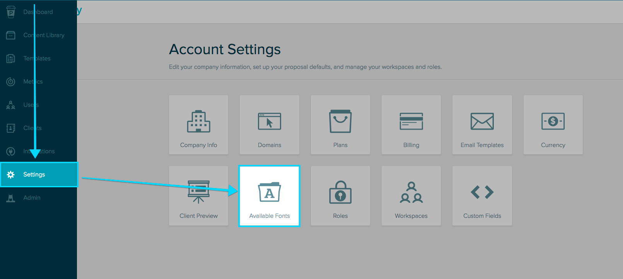
Task: Navigate to Templates in the sidebar
Action: (37, 58)
